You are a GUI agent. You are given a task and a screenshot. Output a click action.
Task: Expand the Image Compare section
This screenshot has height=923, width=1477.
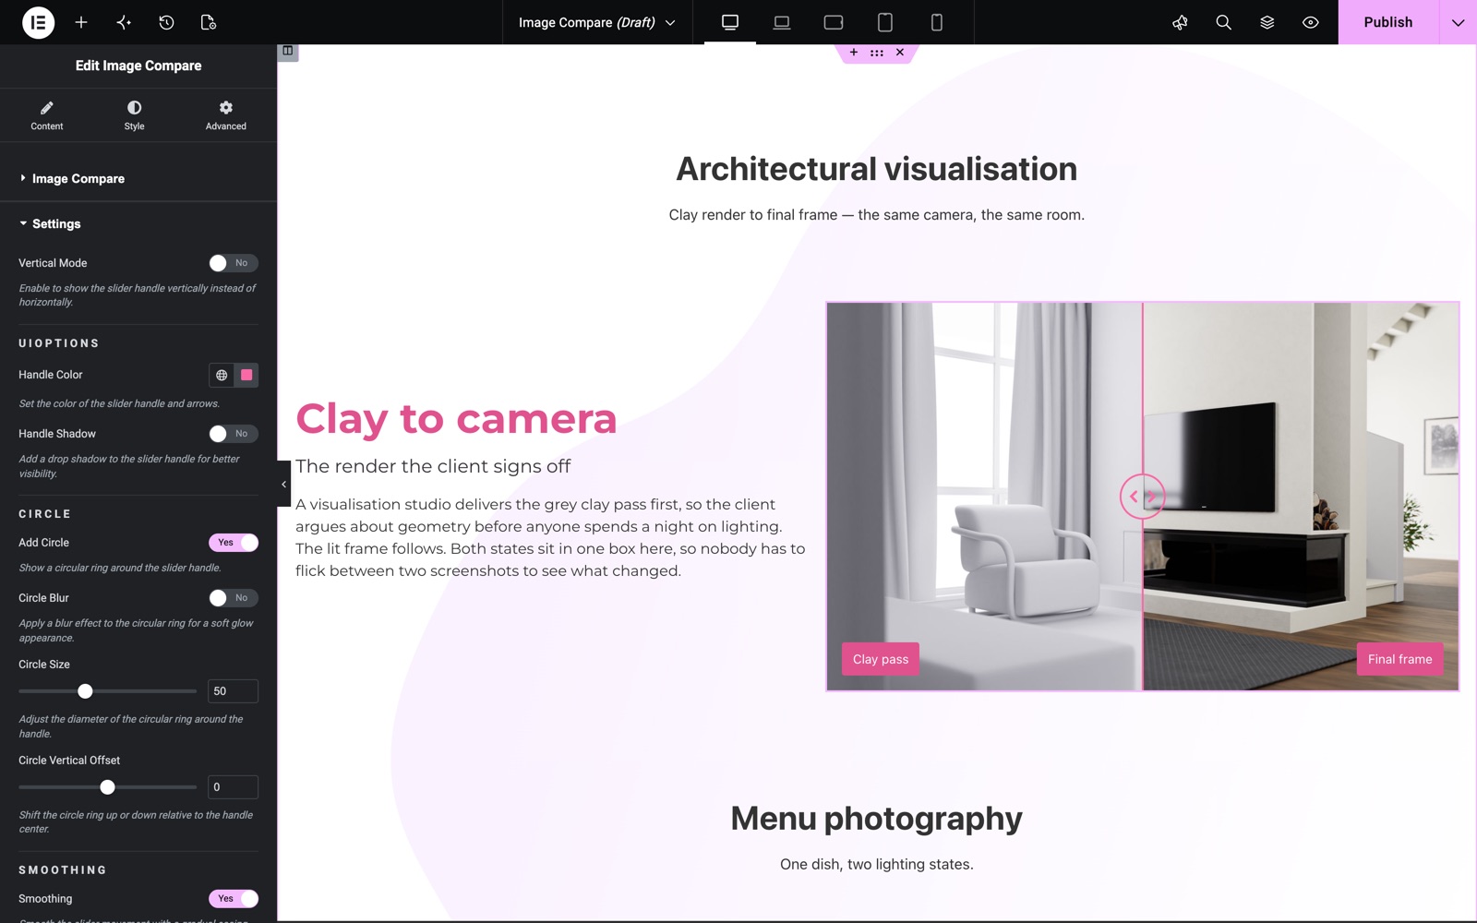(138, 178)
